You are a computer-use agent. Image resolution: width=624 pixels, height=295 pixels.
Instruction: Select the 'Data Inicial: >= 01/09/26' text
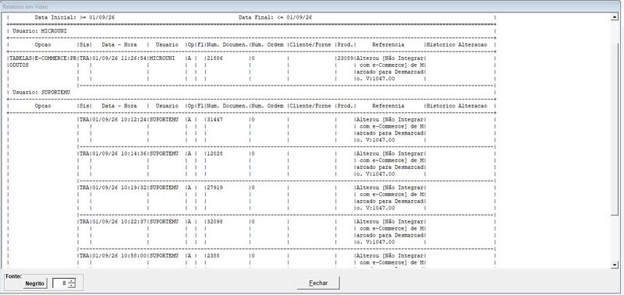(75, 17)
